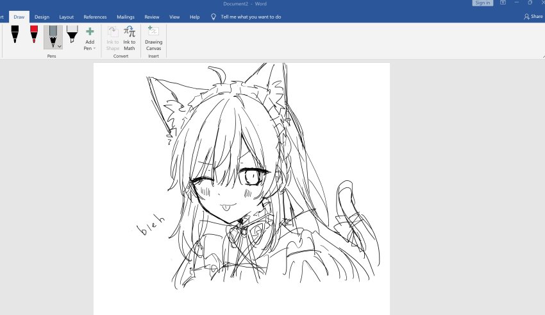This screenshot has width=545, height=315.
Task: Collapse the ribbon arrow
Action: pyautogui.click(x=543, y=56)
